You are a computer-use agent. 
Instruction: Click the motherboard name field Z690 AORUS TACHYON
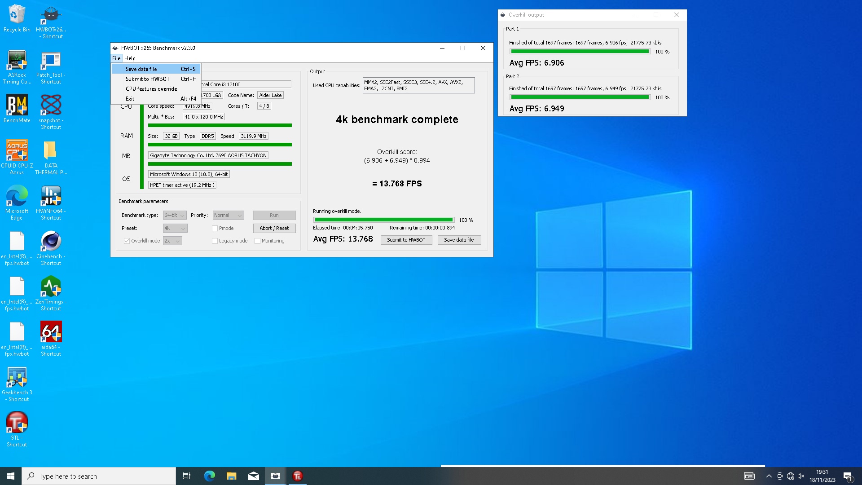coord(208,155)
